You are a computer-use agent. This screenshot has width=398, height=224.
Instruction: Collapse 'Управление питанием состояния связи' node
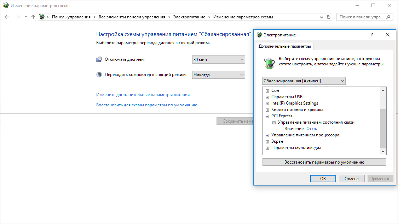tap(274, 123)
